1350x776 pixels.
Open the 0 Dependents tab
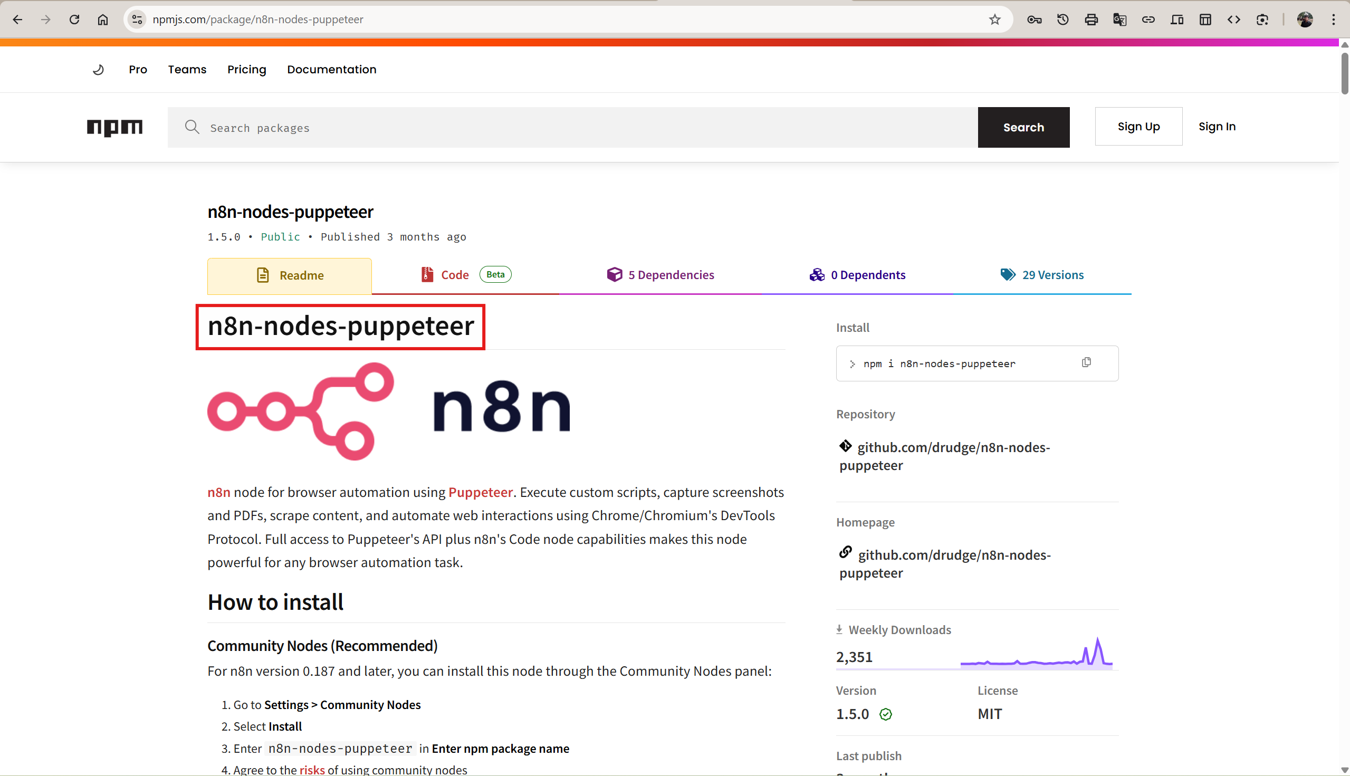tap(857, 275)
